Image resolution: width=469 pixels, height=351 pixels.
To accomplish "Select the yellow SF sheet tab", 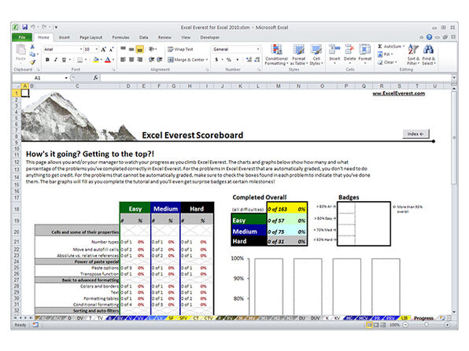I will click(x=171, y=318).
